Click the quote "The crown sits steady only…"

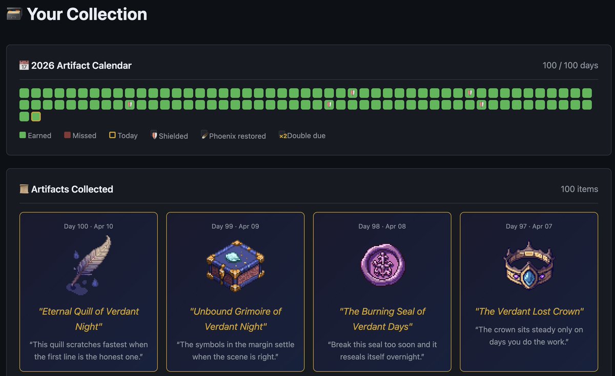pyautogui.click(x=529, y=335)
